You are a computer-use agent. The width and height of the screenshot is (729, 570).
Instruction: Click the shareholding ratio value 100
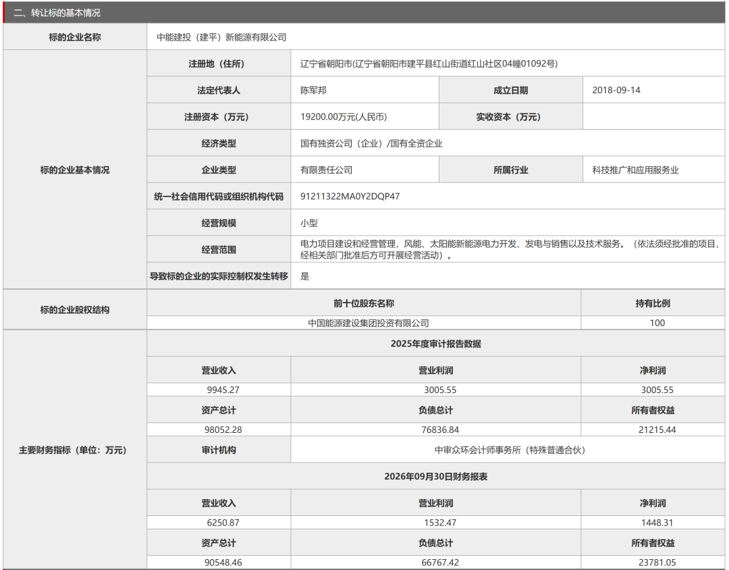(657, 323)
